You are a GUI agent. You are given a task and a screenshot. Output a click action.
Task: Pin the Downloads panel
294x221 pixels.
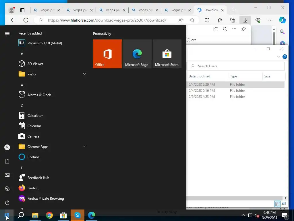click(x=243, y=29)
